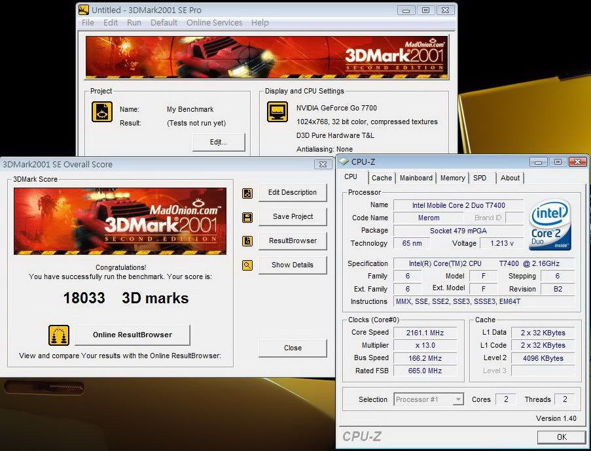
Task: Click the Online ResultBrowser button
Action: [132, 335]
